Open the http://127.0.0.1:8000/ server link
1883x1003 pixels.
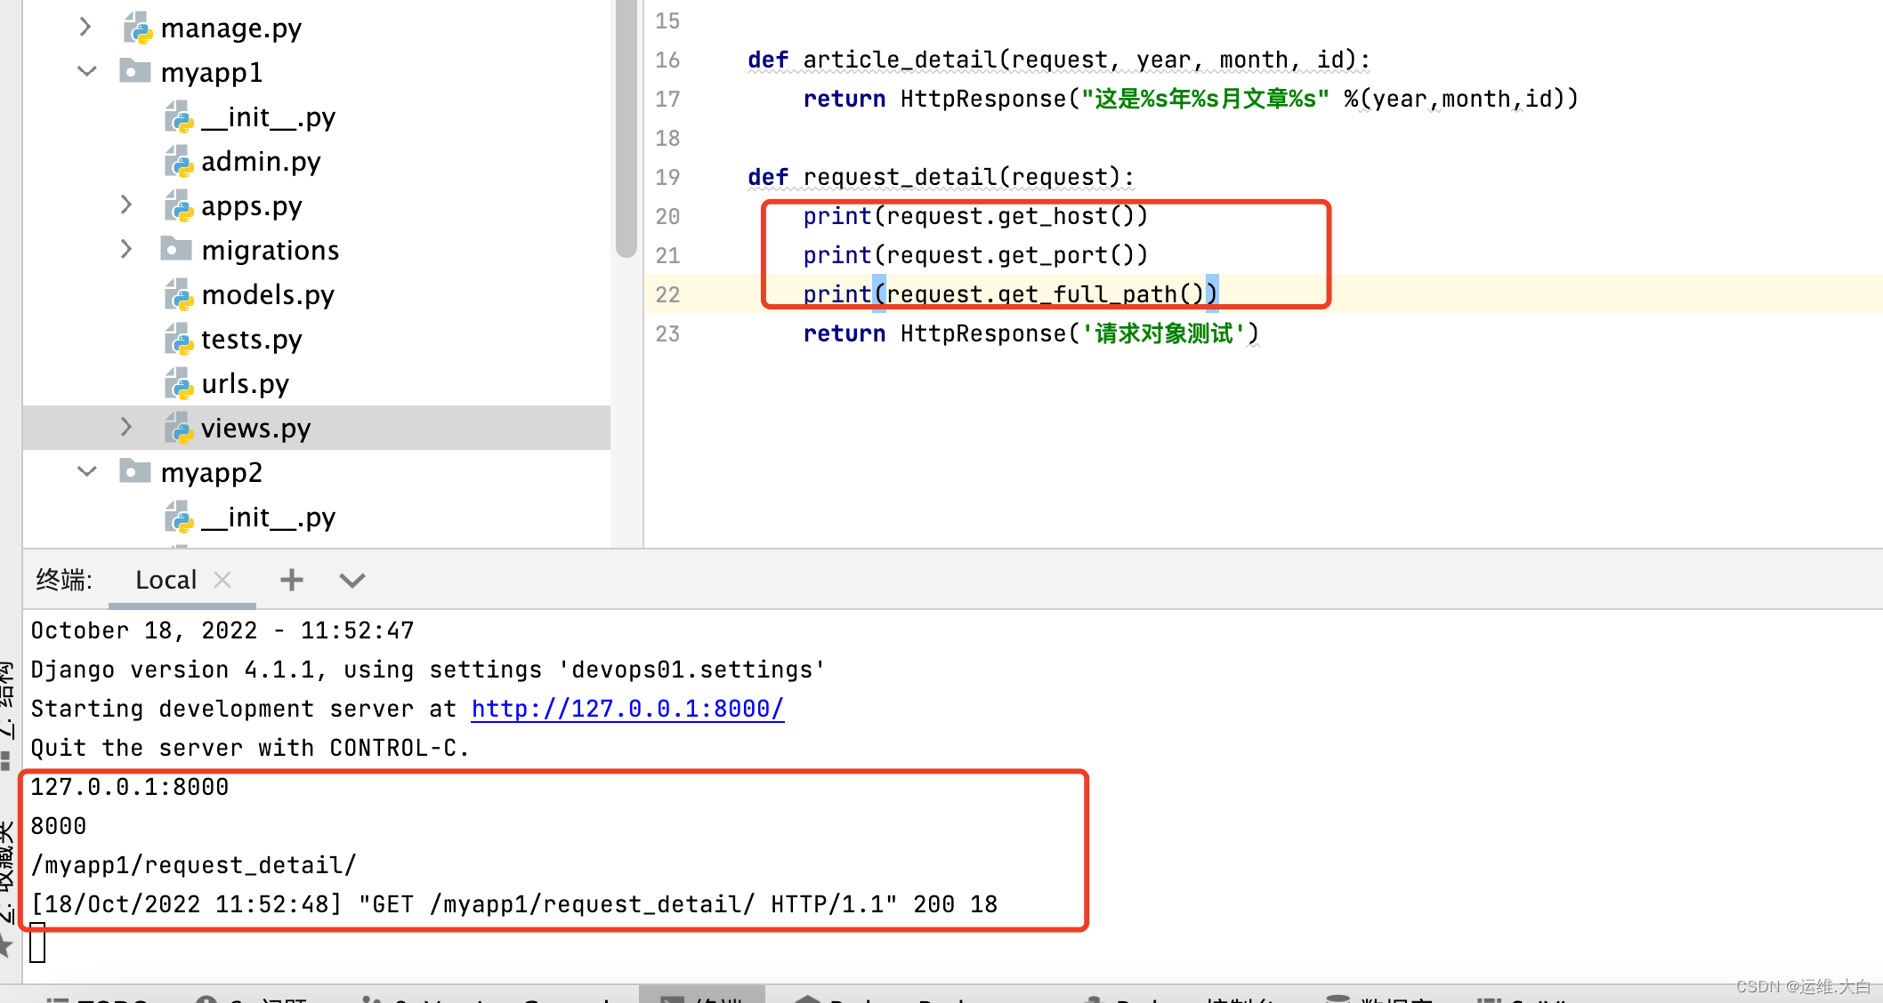pos(627,709)
